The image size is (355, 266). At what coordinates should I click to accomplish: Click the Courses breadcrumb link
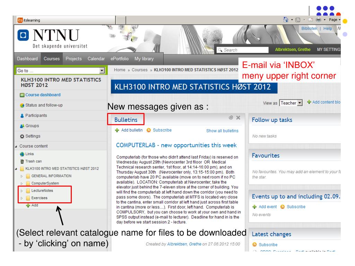(139, 70)
